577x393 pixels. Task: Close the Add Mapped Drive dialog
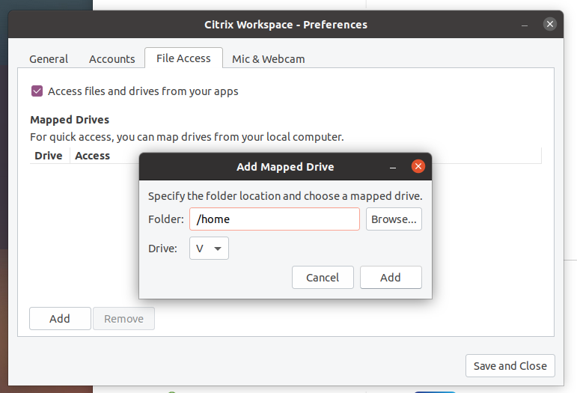(418, 166)
